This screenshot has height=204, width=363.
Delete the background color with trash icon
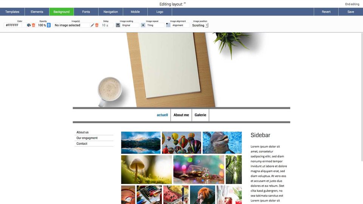[33, 25]
